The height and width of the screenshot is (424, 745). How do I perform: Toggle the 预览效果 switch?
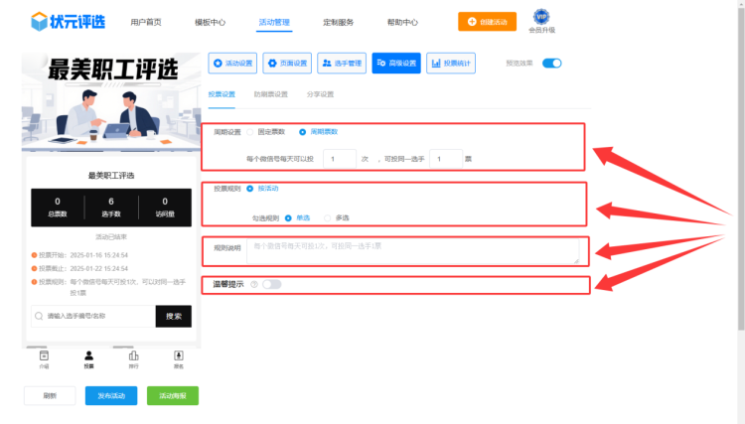[x=551, y=64]
